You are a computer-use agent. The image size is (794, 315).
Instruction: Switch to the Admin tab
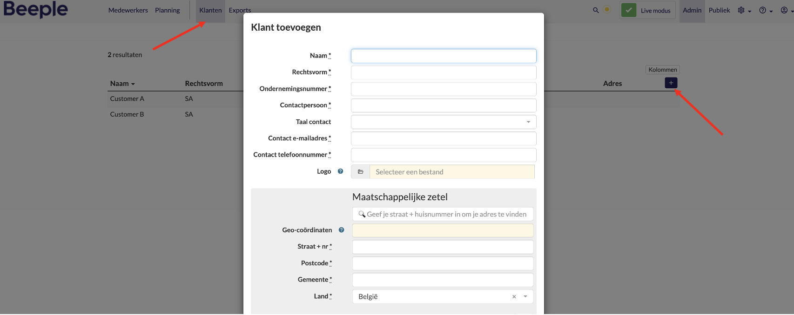tap(692, 10)
